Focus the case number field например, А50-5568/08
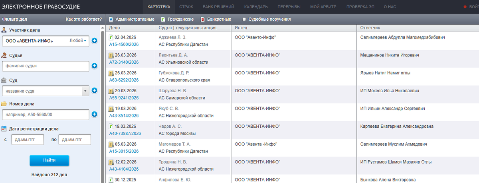This screenshot has width=479, height=183. click(x=46, y=115)
